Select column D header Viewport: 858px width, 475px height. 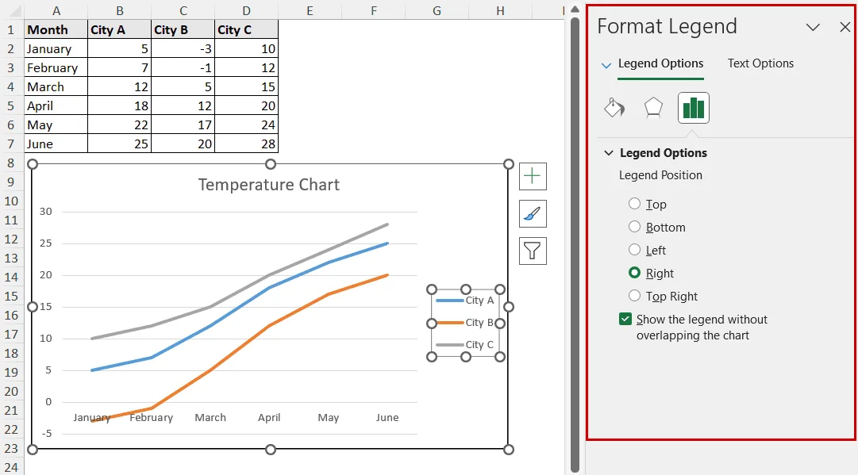coord(246,11)
